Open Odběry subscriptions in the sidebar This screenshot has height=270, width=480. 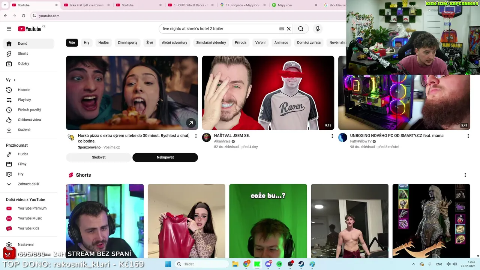[28, 64]
